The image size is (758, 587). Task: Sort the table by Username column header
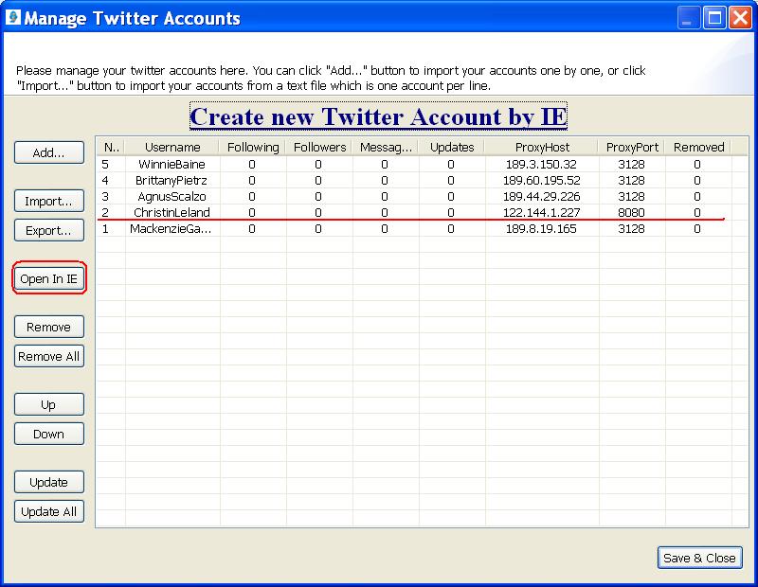click(x=172, y=147)
